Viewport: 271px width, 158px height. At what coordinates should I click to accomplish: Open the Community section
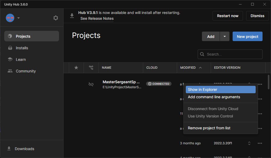coord(32,71)
